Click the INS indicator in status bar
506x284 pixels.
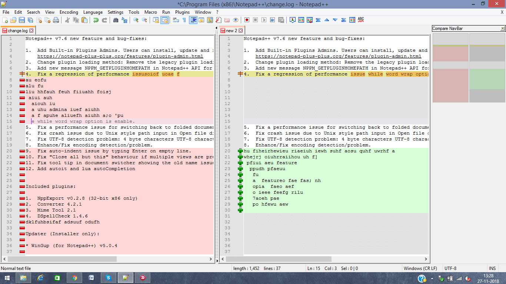click(492, 268)
